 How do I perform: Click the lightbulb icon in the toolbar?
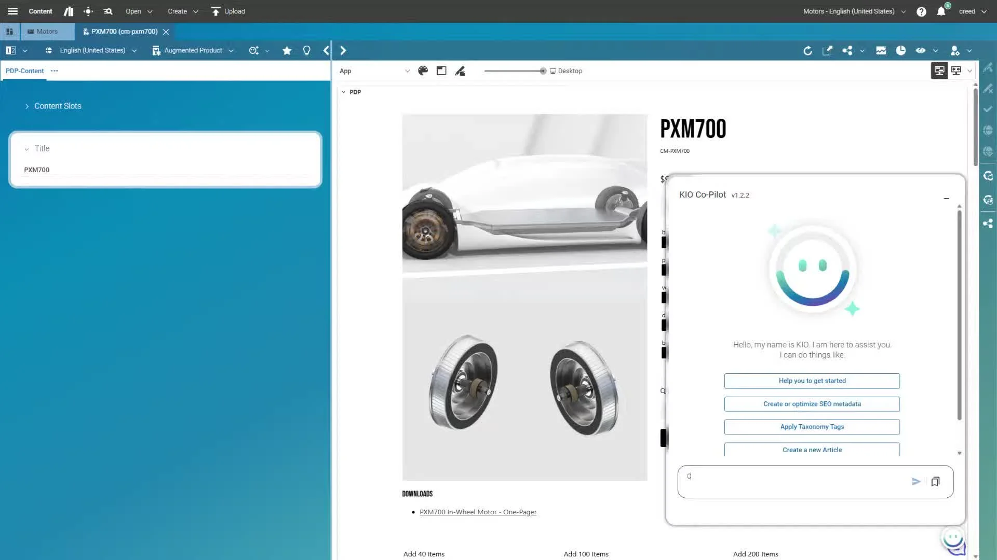coord(307,50)
